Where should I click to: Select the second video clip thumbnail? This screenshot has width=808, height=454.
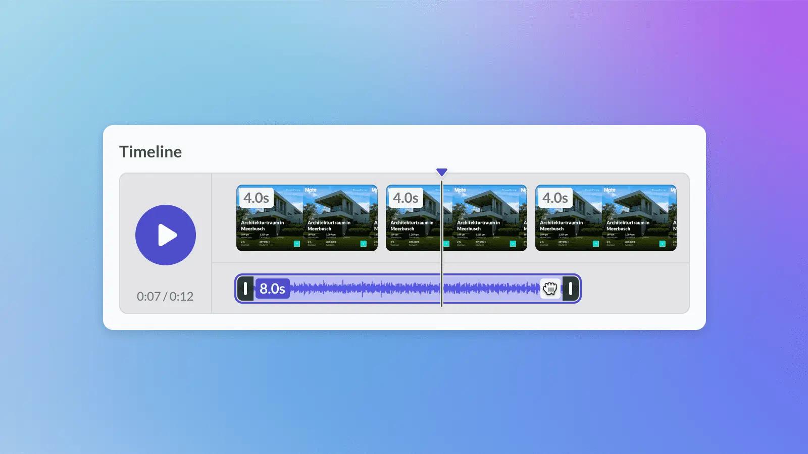[457, 218]
